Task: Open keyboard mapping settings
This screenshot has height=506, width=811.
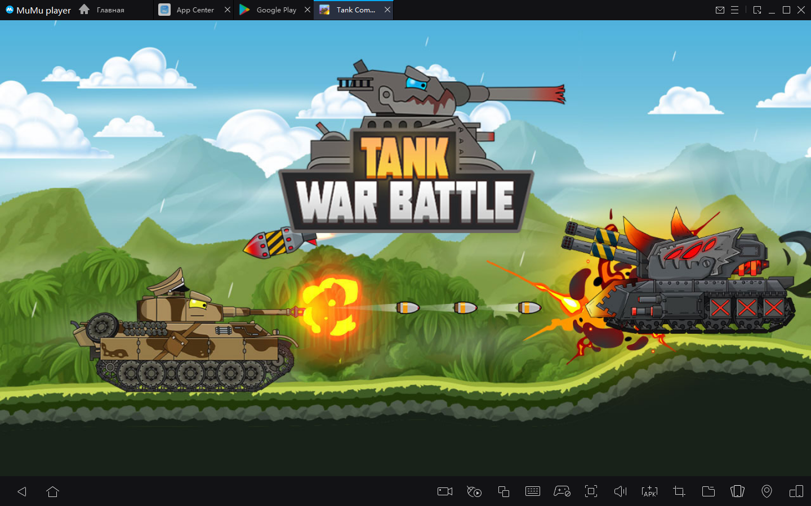Action: click(x=532, y=491)
